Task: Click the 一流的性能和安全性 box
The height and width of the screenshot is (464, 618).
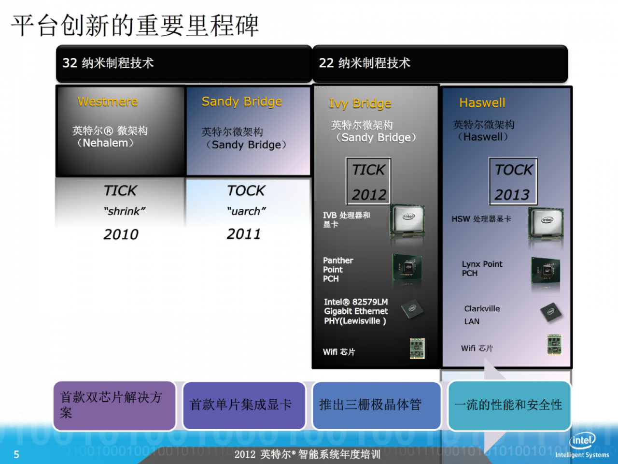Action: 509,405
